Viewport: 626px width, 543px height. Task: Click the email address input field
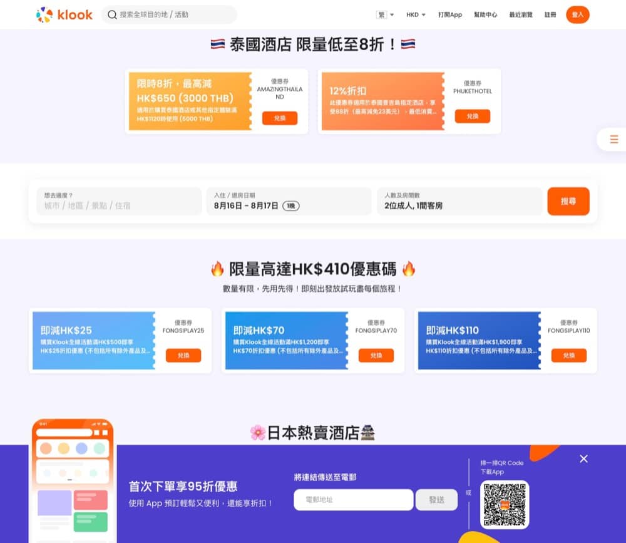353,500
